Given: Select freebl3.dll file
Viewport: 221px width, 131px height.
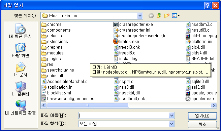Looking at the screenshot, I should [x=125, y=53].
